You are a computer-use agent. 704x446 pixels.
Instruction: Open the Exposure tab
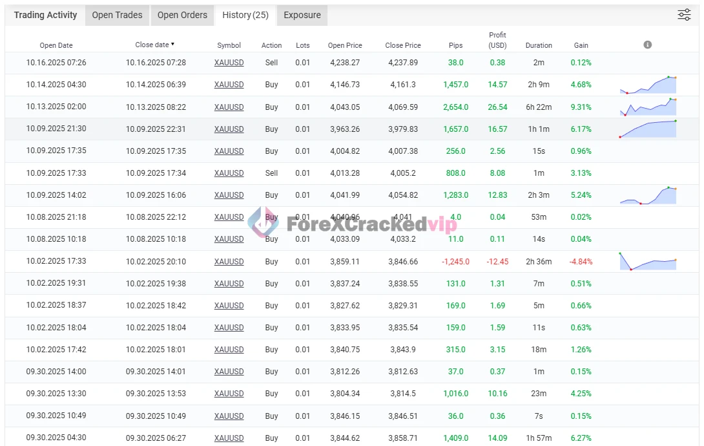(302, 15)
